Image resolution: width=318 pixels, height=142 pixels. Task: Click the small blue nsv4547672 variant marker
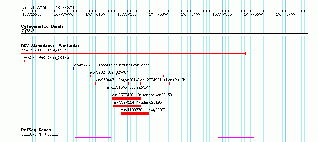tap(73, 69)
